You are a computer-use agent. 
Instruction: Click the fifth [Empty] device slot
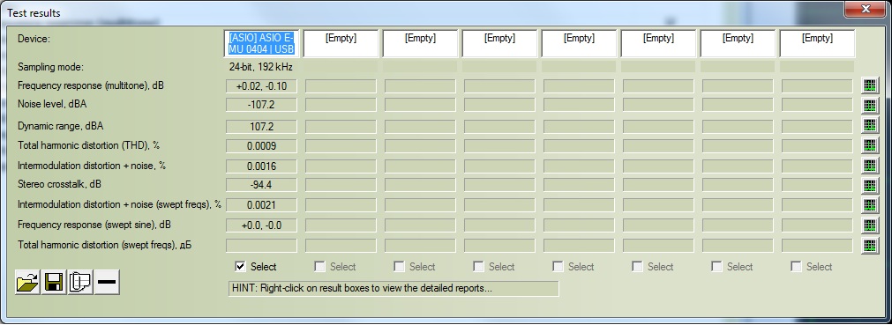pos(579,43)
